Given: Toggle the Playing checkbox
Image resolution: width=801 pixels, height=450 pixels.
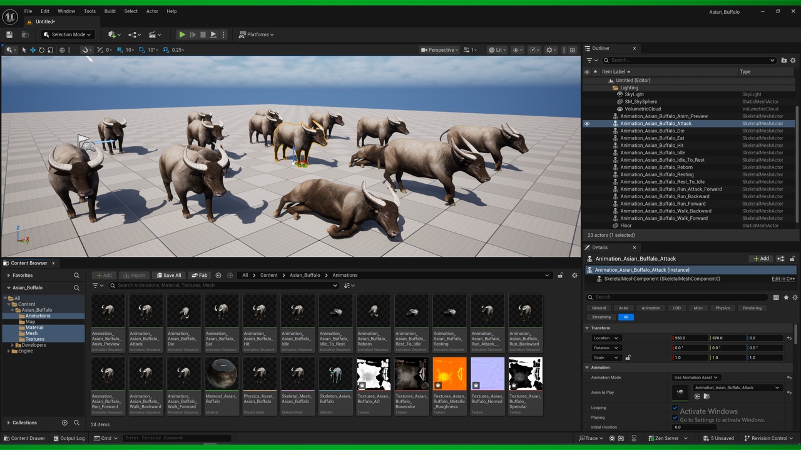Looking at the screenshot, I should pos(675,417).
